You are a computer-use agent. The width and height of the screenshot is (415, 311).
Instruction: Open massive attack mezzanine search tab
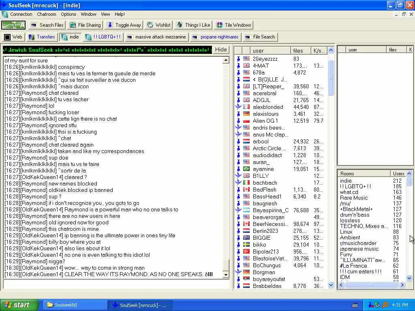(x=156, y=37)
